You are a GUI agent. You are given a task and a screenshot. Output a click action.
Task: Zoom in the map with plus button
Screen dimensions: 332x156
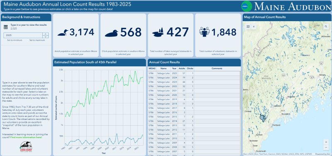326,142
